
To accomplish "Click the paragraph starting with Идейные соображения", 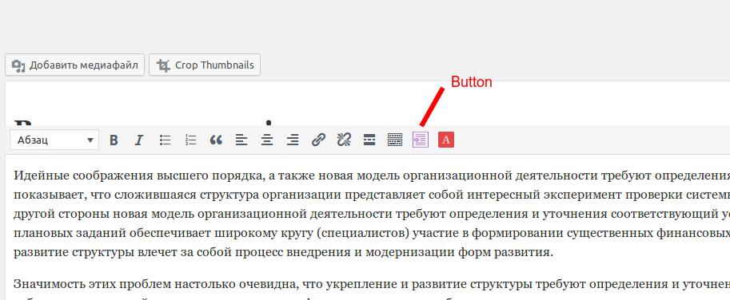I will [x=372, y=215].
